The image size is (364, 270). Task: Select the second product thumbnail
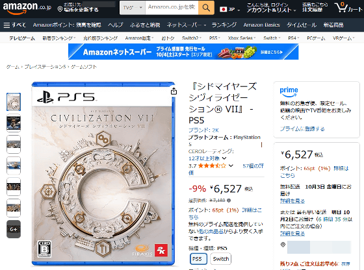tap(14, 123)
